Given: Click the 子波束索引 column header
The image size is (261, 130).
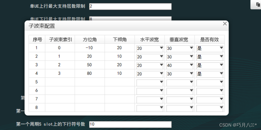Looking at the screenshot, I should [60, 39].
